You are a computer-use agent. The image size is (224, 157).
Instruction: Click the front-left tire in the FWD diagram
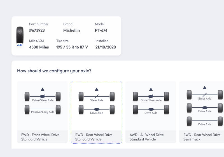pos(27,96)
